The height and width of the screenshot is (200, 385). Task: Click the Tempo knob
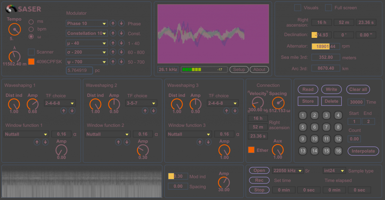[15, 29]
